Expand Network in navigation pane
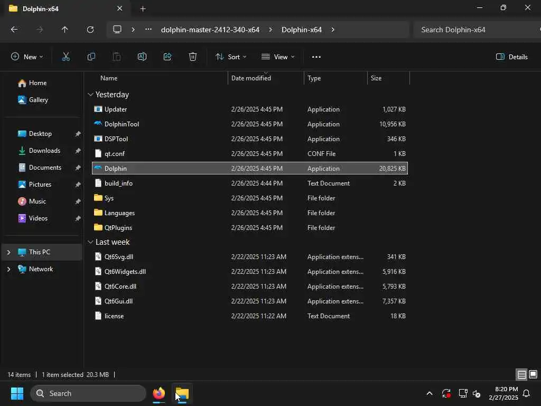Viewport: 541px width, 406px height. pyautogui.click(x=8, y=269)
